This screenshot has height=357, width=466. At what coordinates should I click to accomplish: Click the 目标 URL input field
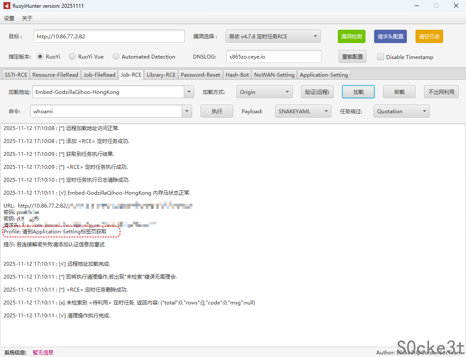point(109,37)
